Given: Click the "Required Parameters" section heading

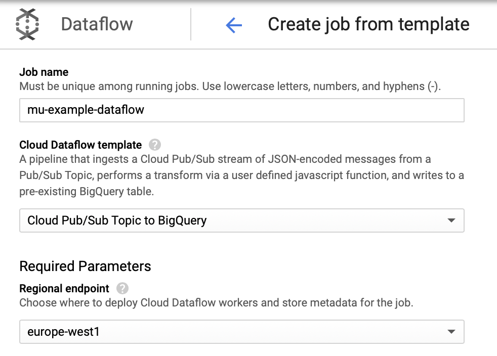Looking at the screenshot, I should 85,266.
